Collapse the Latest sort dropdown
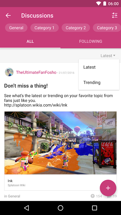Screen dimensions: 121x215 click(x=108, y=56)
